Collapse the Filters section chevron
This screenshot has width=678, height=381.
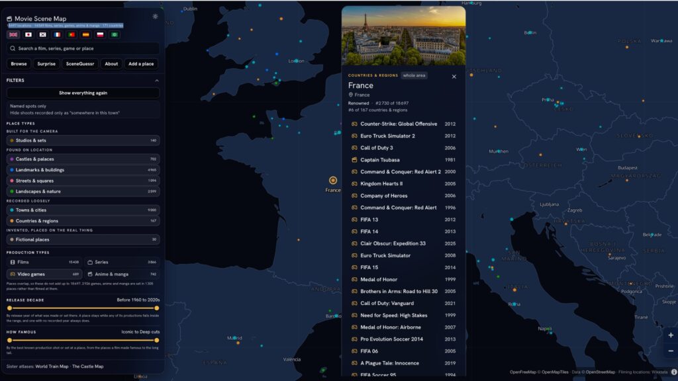[x=156, y=80]
